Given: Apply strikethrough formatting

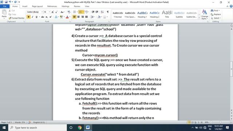Looking at the screenshot, I should click(x=43, y=17).
